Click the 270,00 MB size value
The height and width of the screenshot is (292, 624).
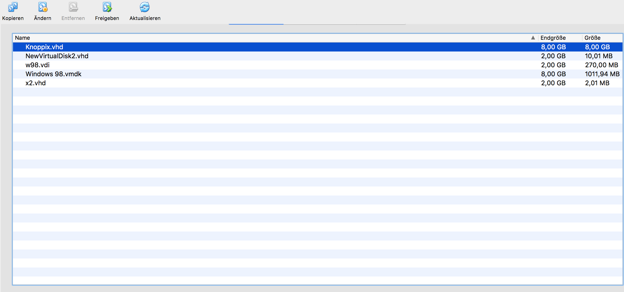tap(602, 65)
